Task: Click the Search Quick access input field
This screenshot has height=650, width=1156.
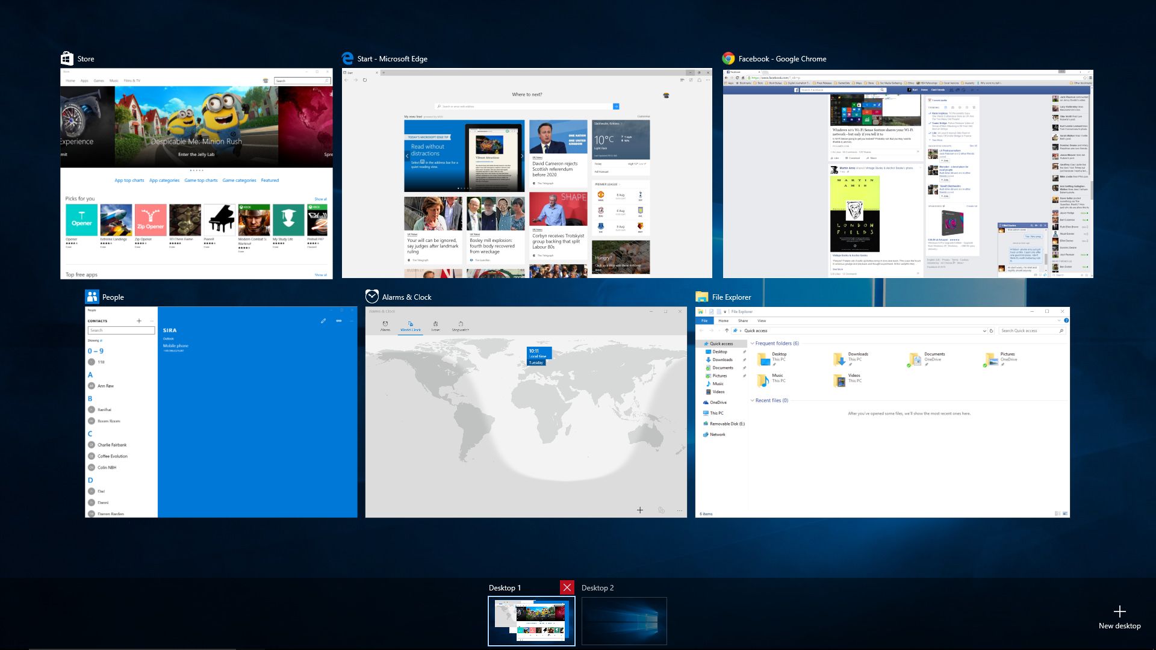Action: pyautogui.click(x=1029, y=330)
